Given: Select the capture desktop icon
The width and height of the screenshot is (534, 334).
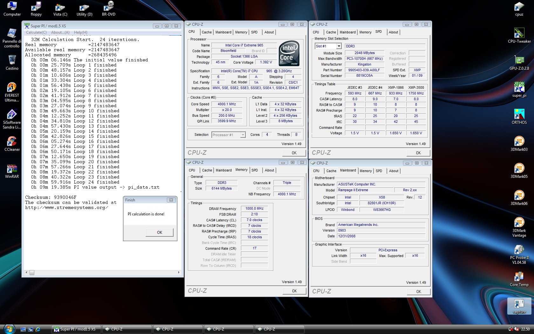Looking at the screenshot, I should [x=519, y=306].
